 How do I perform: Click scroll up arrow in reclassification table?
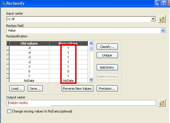point(91,44)
